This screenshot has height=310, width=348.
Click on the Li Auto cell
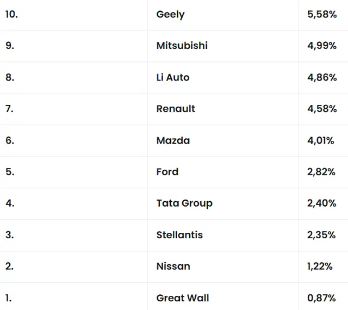coord(173,77)
